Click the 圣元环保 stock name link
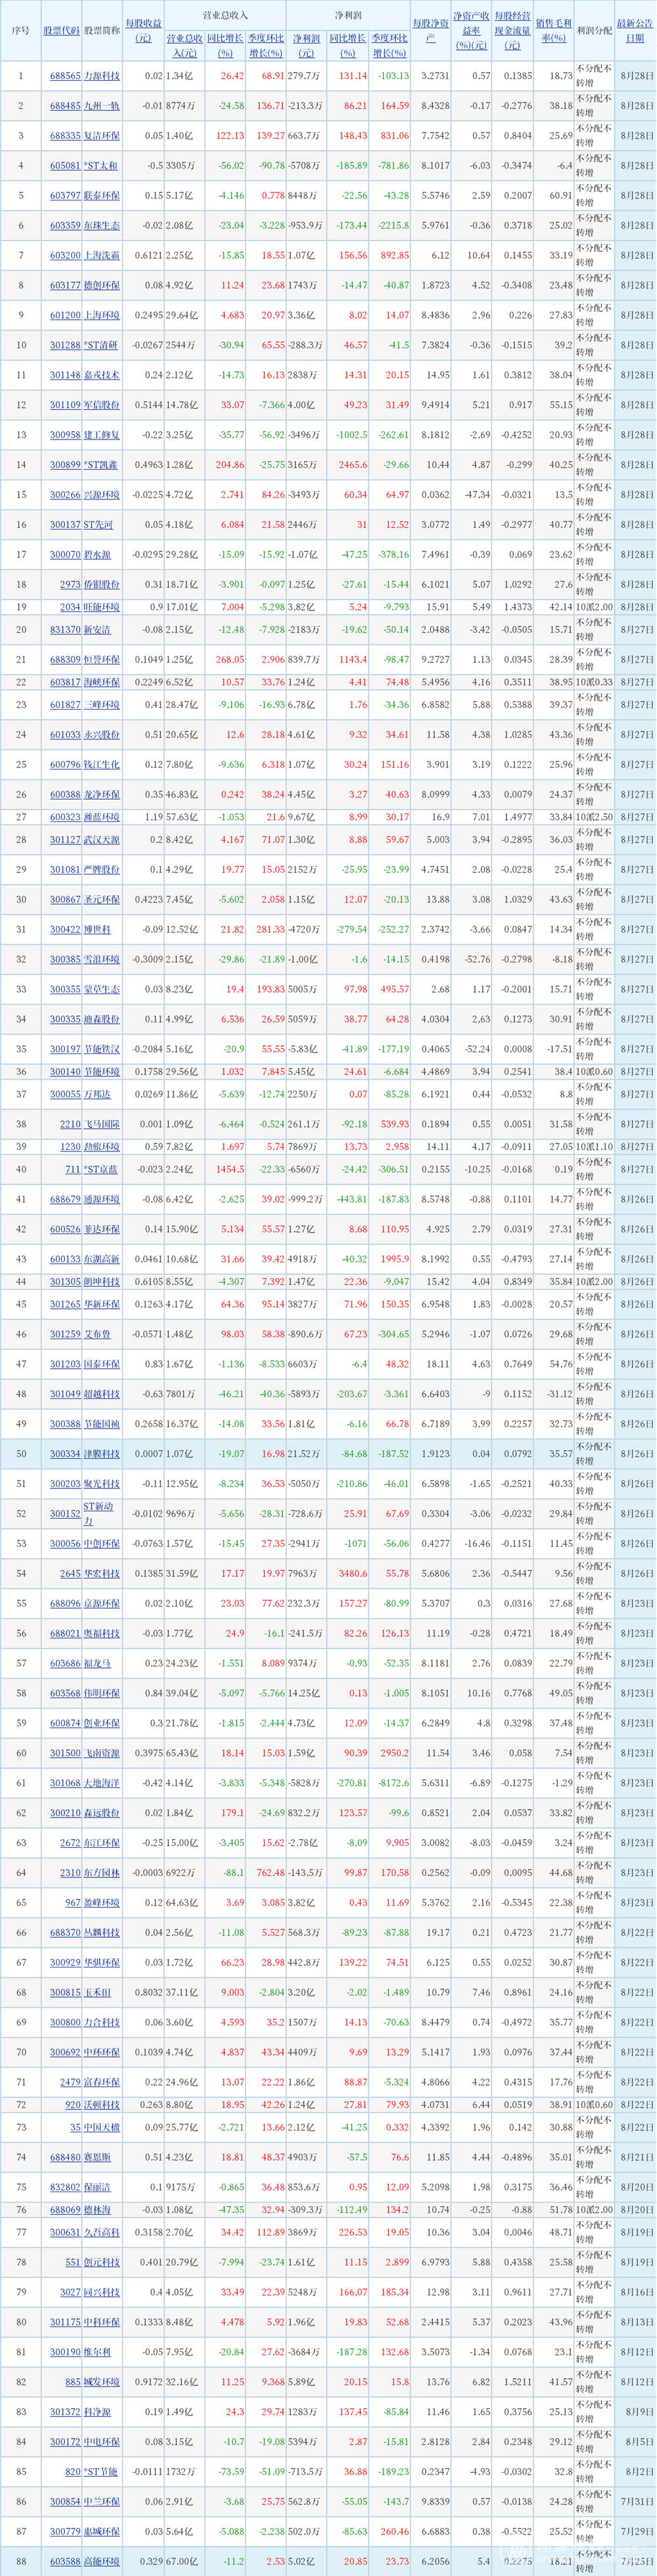Screen dimensions: 657x2576 (101, 900)
